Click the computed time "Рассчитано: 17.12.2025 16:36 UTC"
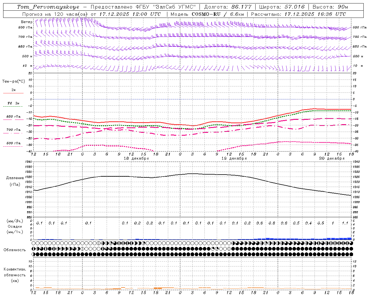This screenshot has width=368, height=295. pos(298,14)
